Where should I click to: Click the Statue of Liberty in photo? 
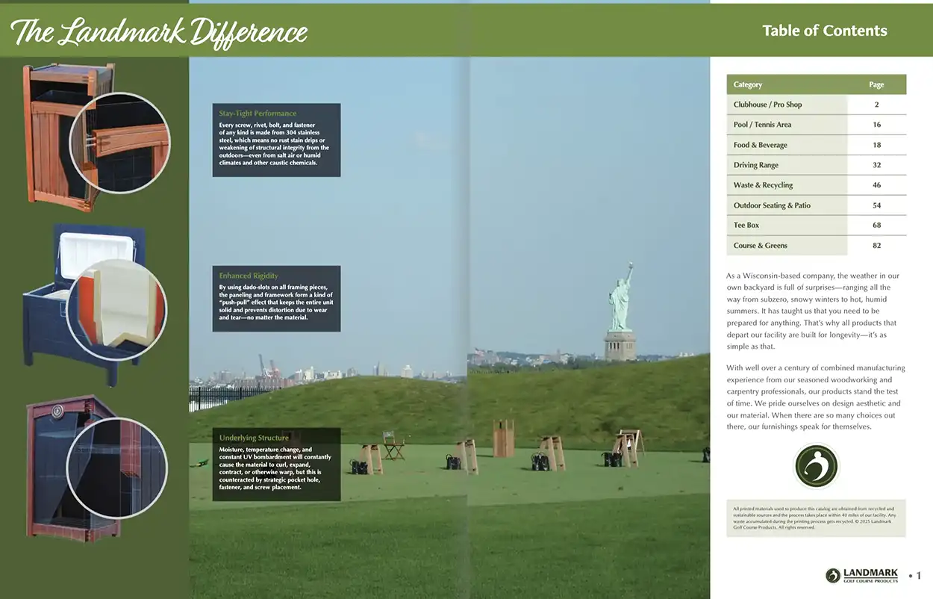620,310
